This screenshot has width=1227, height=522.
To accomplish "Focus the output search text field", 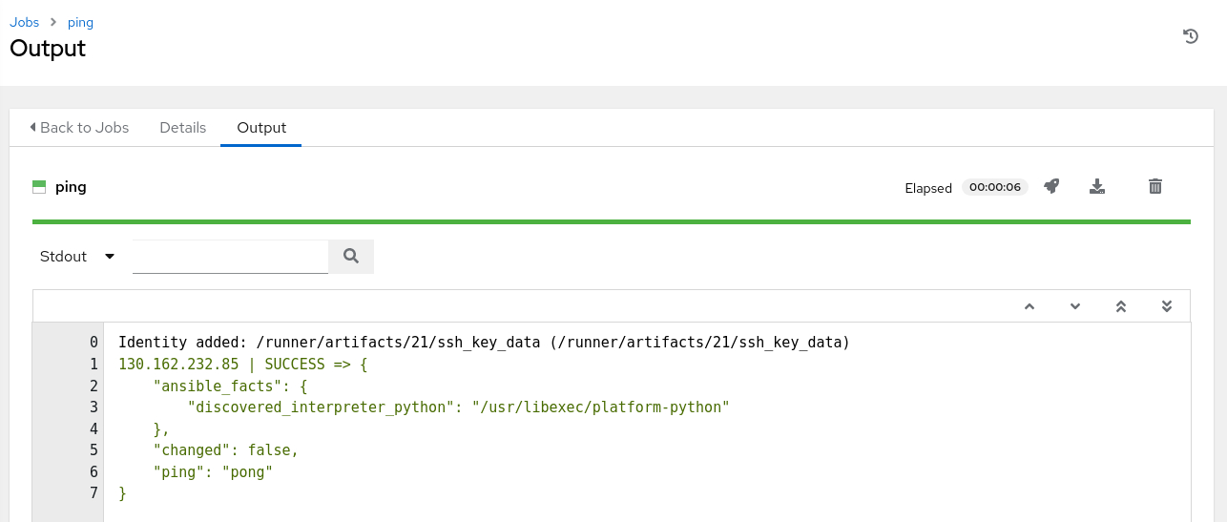I will point(230,256).
